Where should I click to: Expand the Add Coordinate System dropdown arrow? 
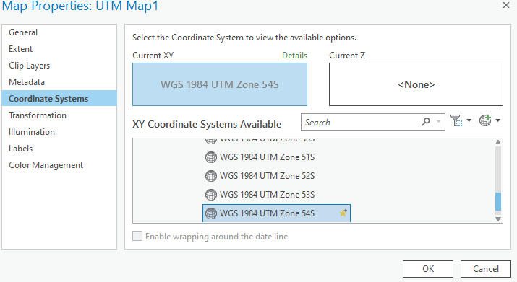(x=498, y=120)
